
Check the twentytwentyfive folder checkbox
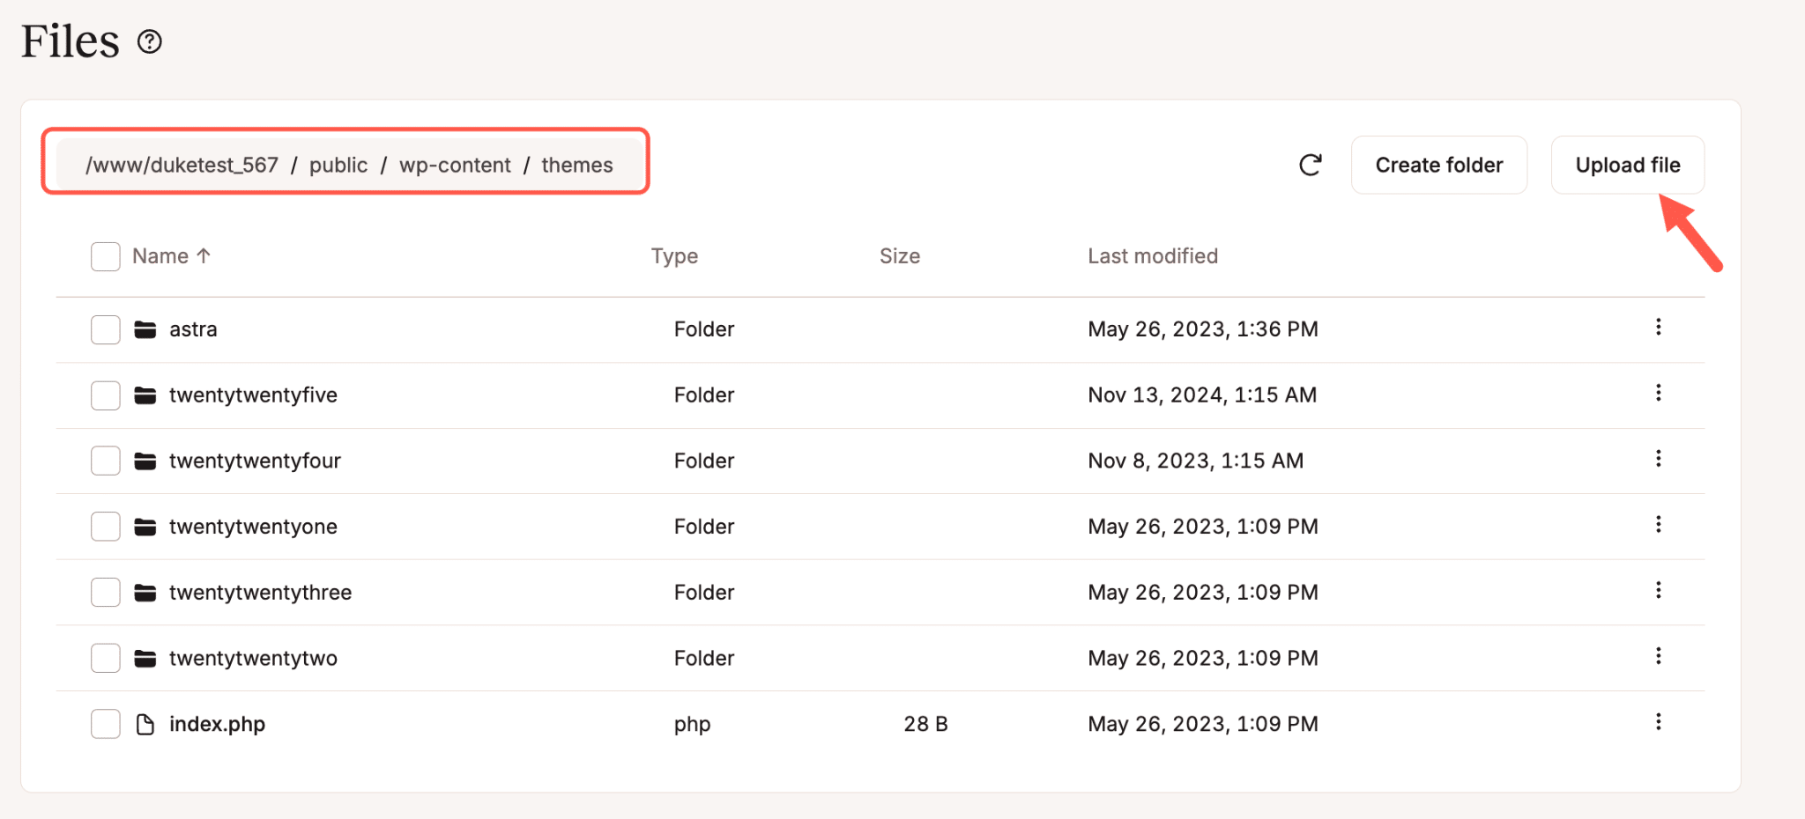[106, 395]
